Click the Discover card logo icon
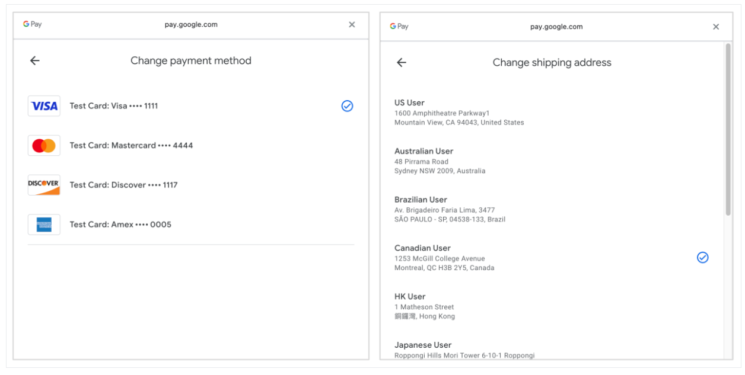Screen dimensions: 745x375 point(44,185)
